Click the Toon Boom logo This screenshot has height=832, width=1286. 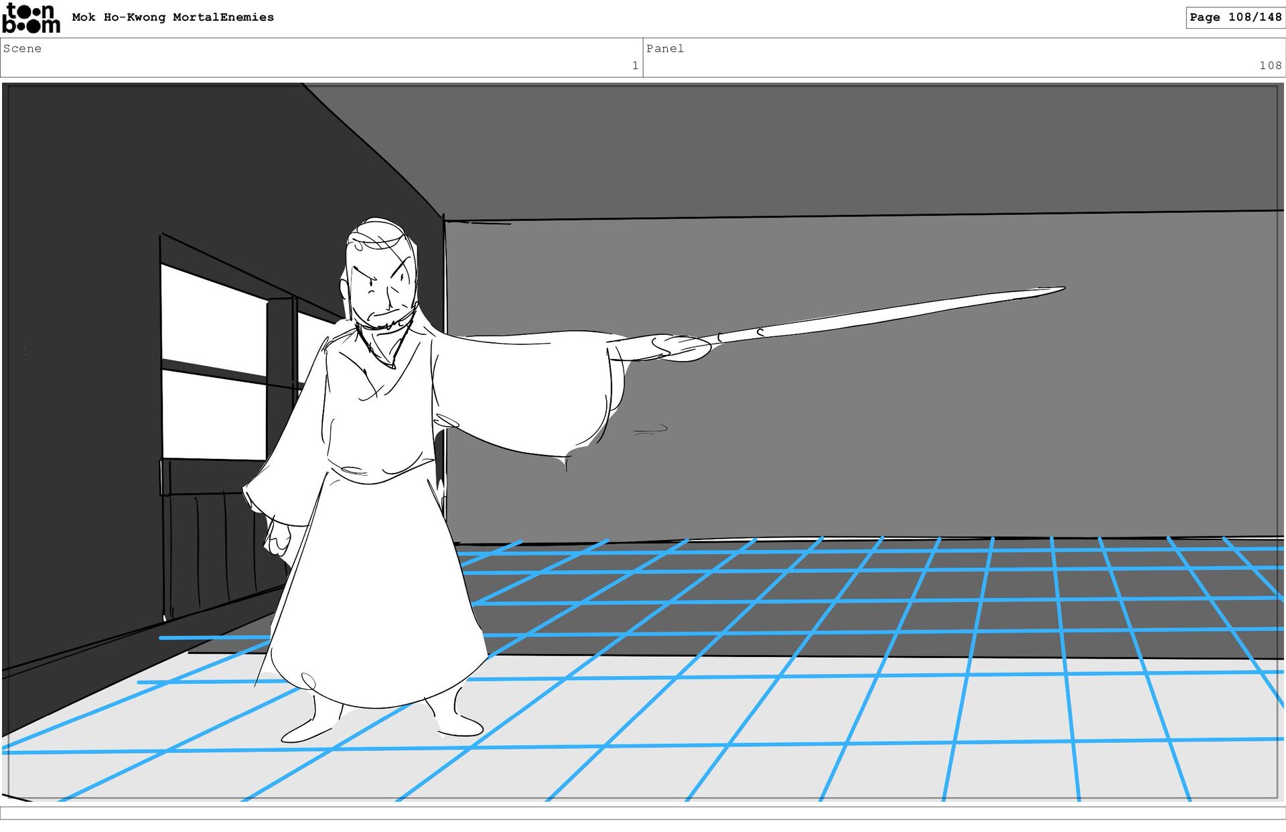pyautogui.click(x=31, y=18)
